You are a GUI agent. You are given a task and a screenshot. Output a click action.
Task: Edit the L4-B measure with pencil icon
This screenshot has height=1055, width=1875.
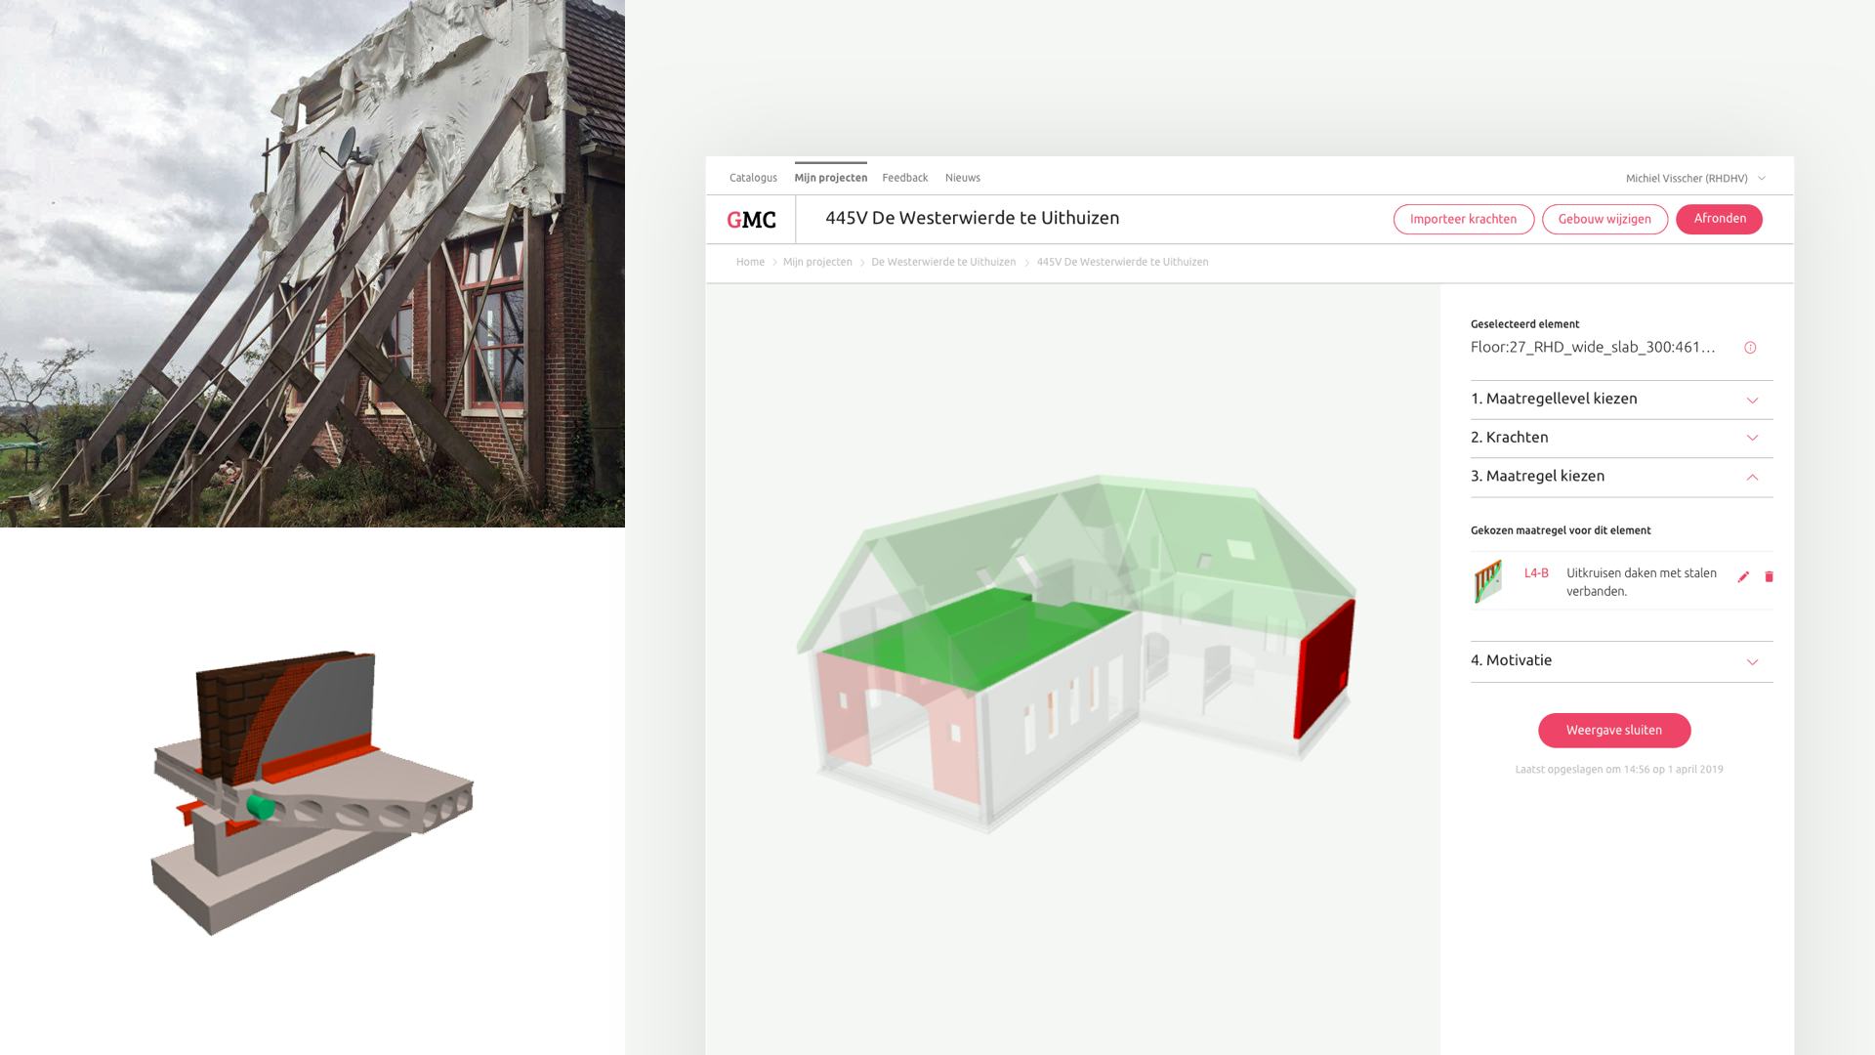point(1743,577)
